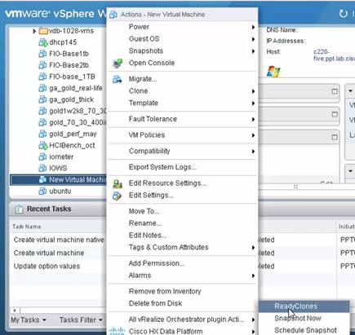This screenshot has width=355, height=335.
Task: Select gold1w2k8_70_30 in the tree
Action: [x=78, y=111]
